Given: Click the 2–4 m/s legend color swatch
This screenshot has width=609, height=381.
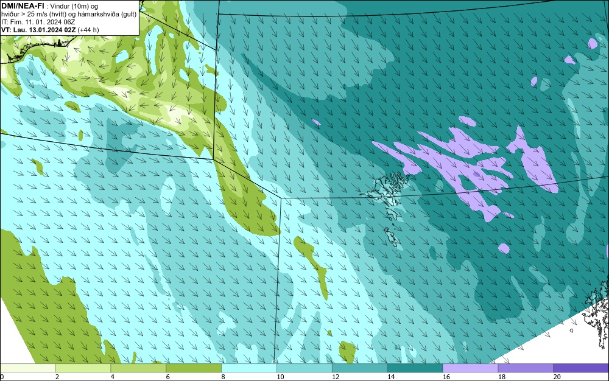Looking at the screenshot, I should coord(83,368).
